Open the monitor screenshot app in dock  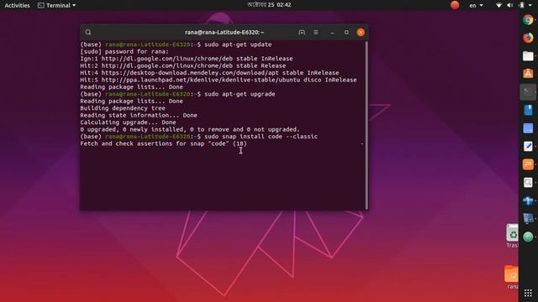coord(528,218)
